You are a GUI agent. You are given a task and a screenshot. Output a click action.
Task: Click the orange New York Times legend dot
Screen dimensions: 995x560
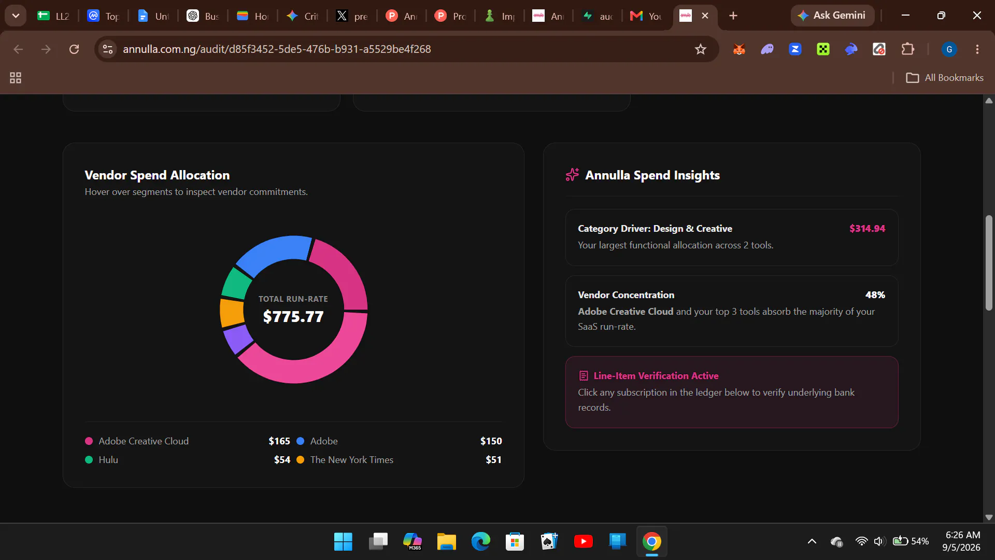300,460
